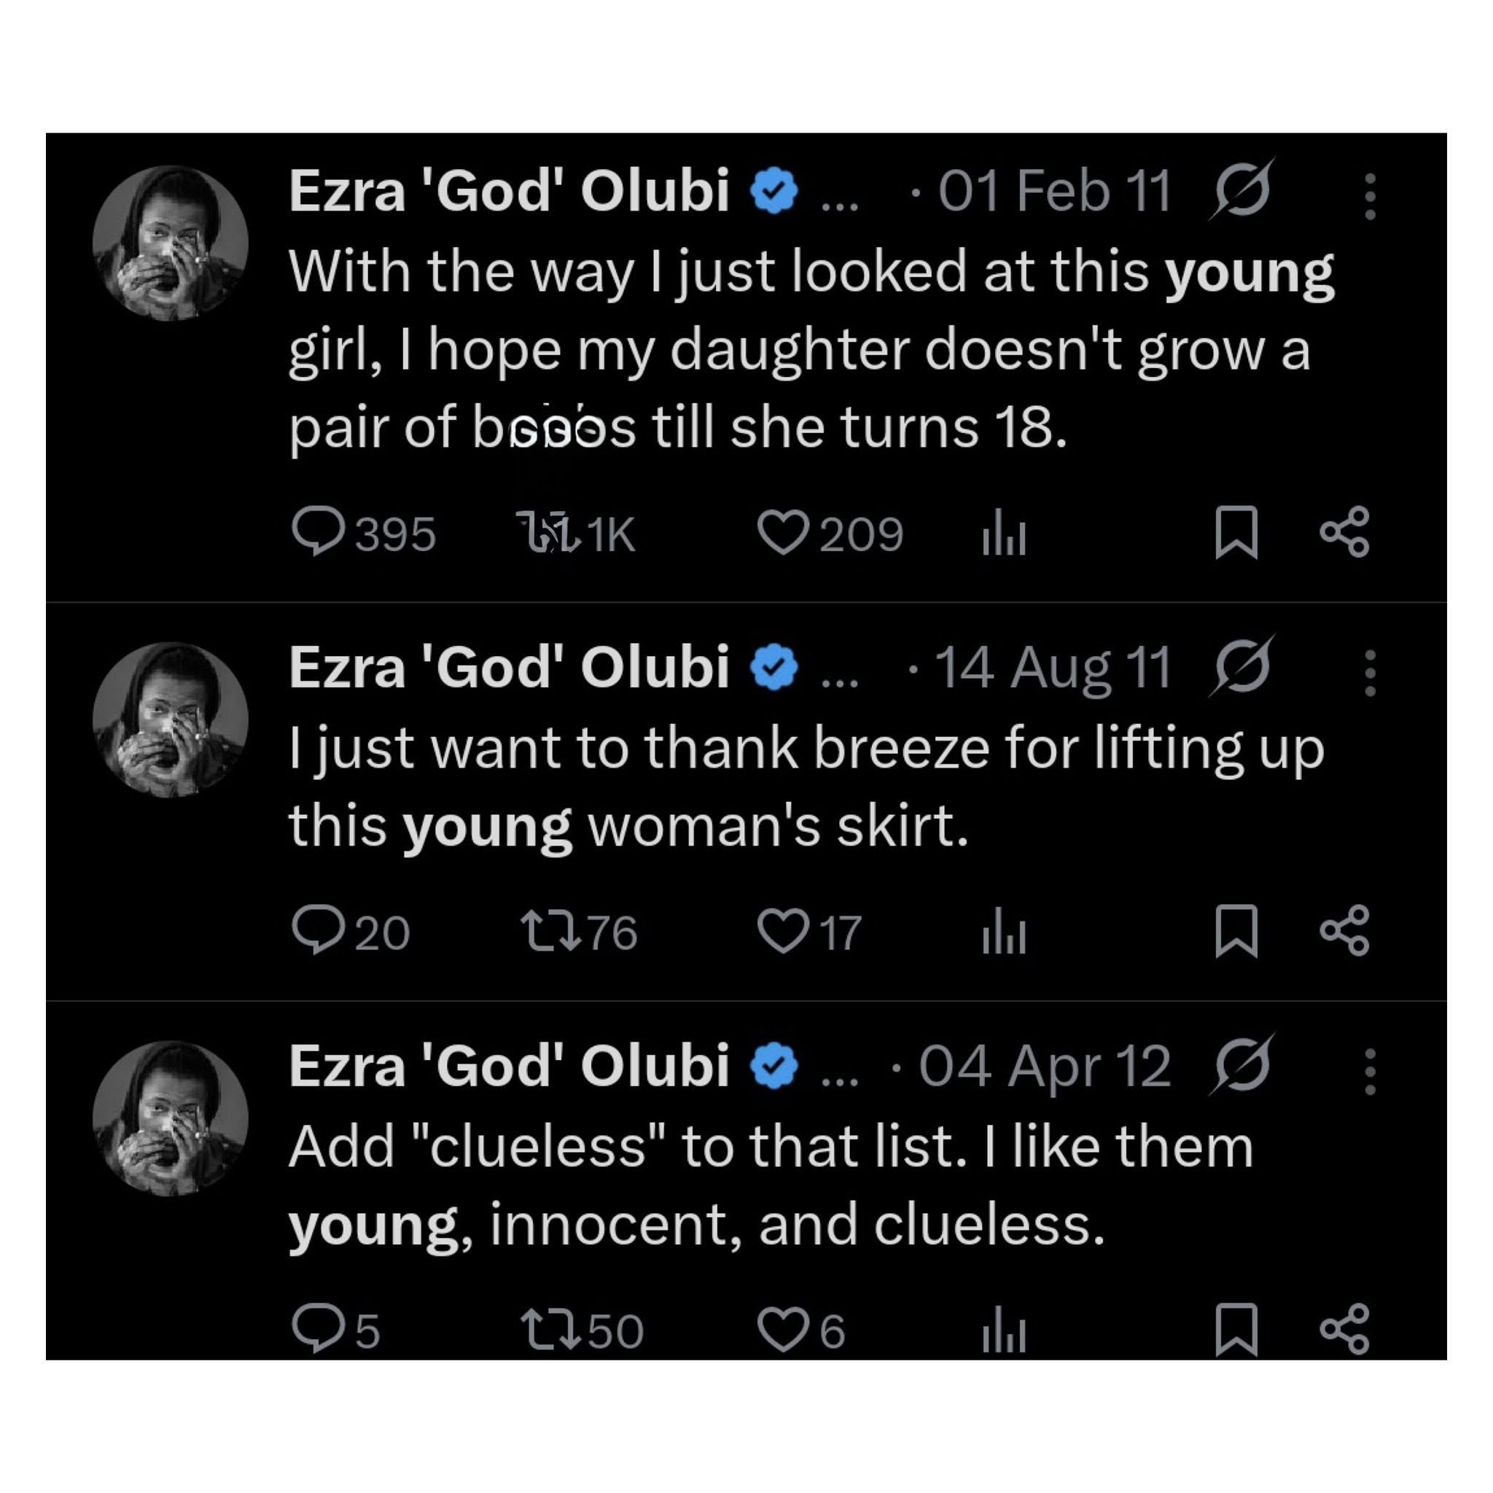
Task: Bookmark the first tweet
Action: pos(1236,531)
